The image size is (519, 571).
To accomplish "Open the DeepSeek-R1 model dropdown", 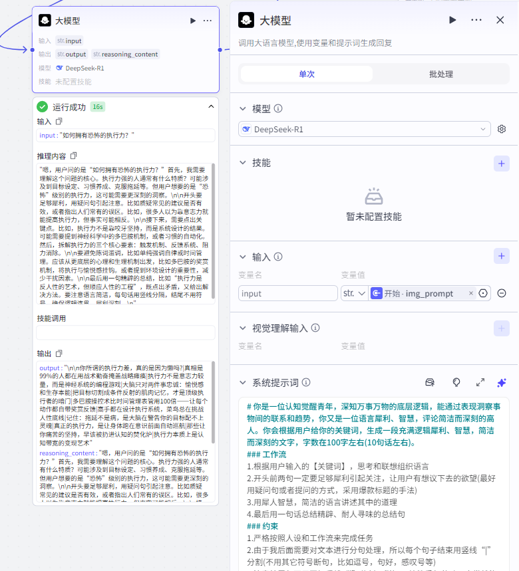I will coord(365,129).
